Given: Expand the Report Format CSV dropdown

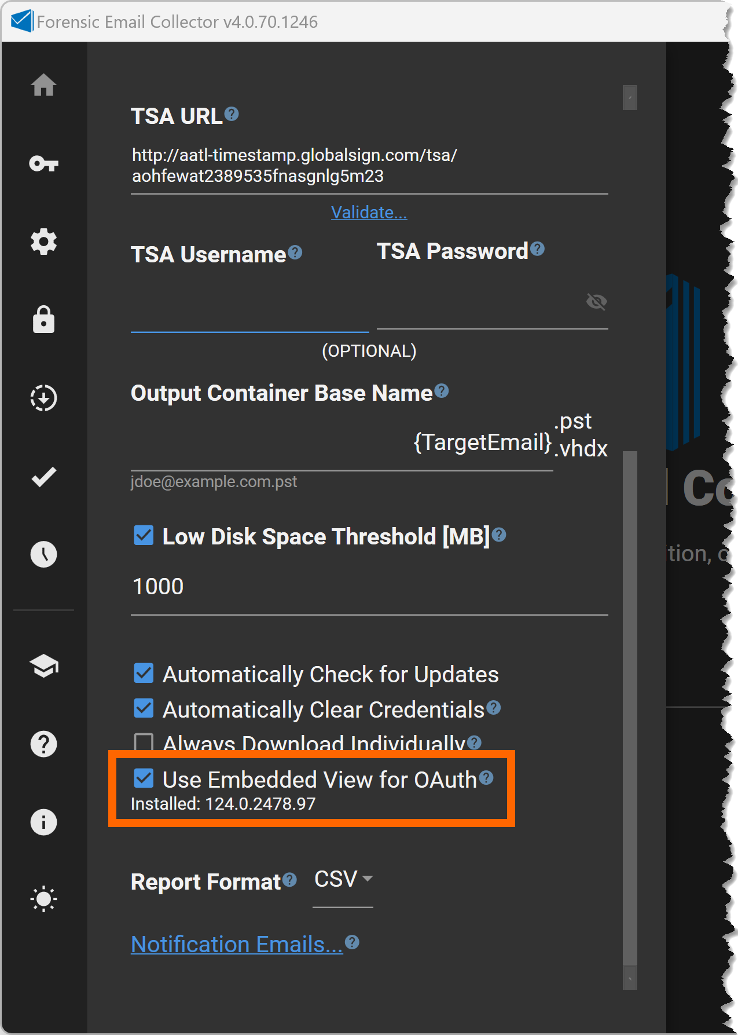Looking at the screenshot, I should (343, 880).
